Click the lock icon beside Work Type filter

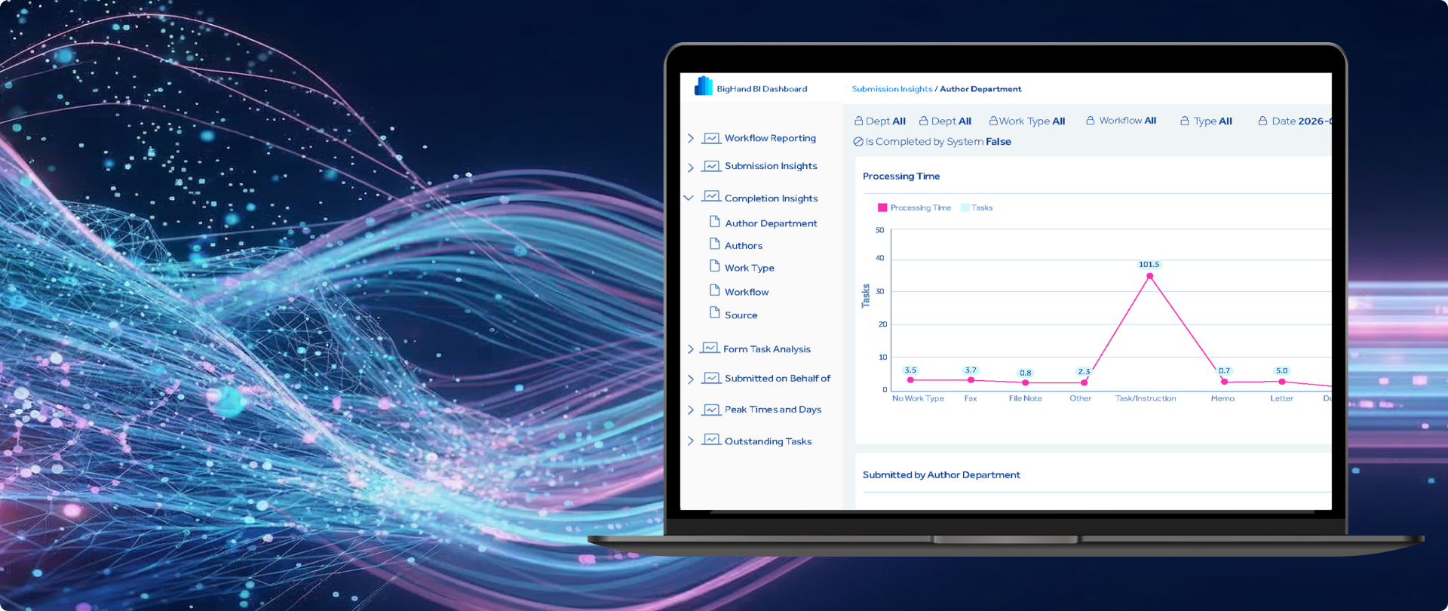pos(993,121)
